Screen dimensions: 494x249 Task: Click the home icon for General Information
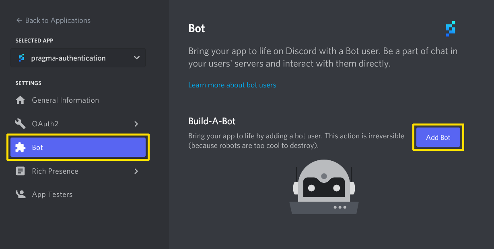coord(20,100)
